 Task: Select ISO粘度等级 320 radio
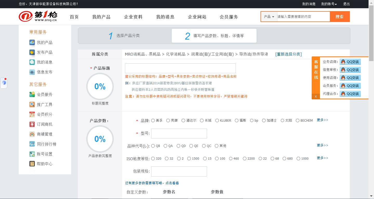(153, 158)
